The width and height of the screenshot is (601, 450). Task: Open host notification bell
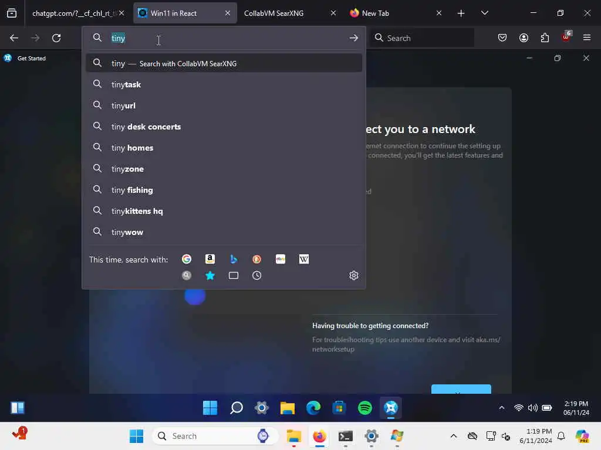pos(561,436)
